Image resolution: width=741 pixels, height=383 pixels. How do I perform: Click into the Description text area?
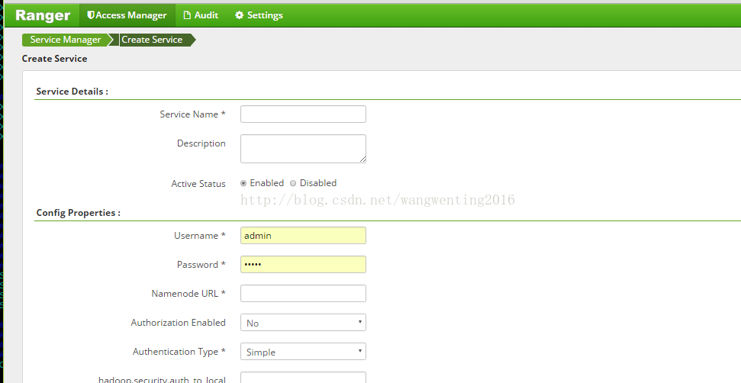[x=303, y=148]
